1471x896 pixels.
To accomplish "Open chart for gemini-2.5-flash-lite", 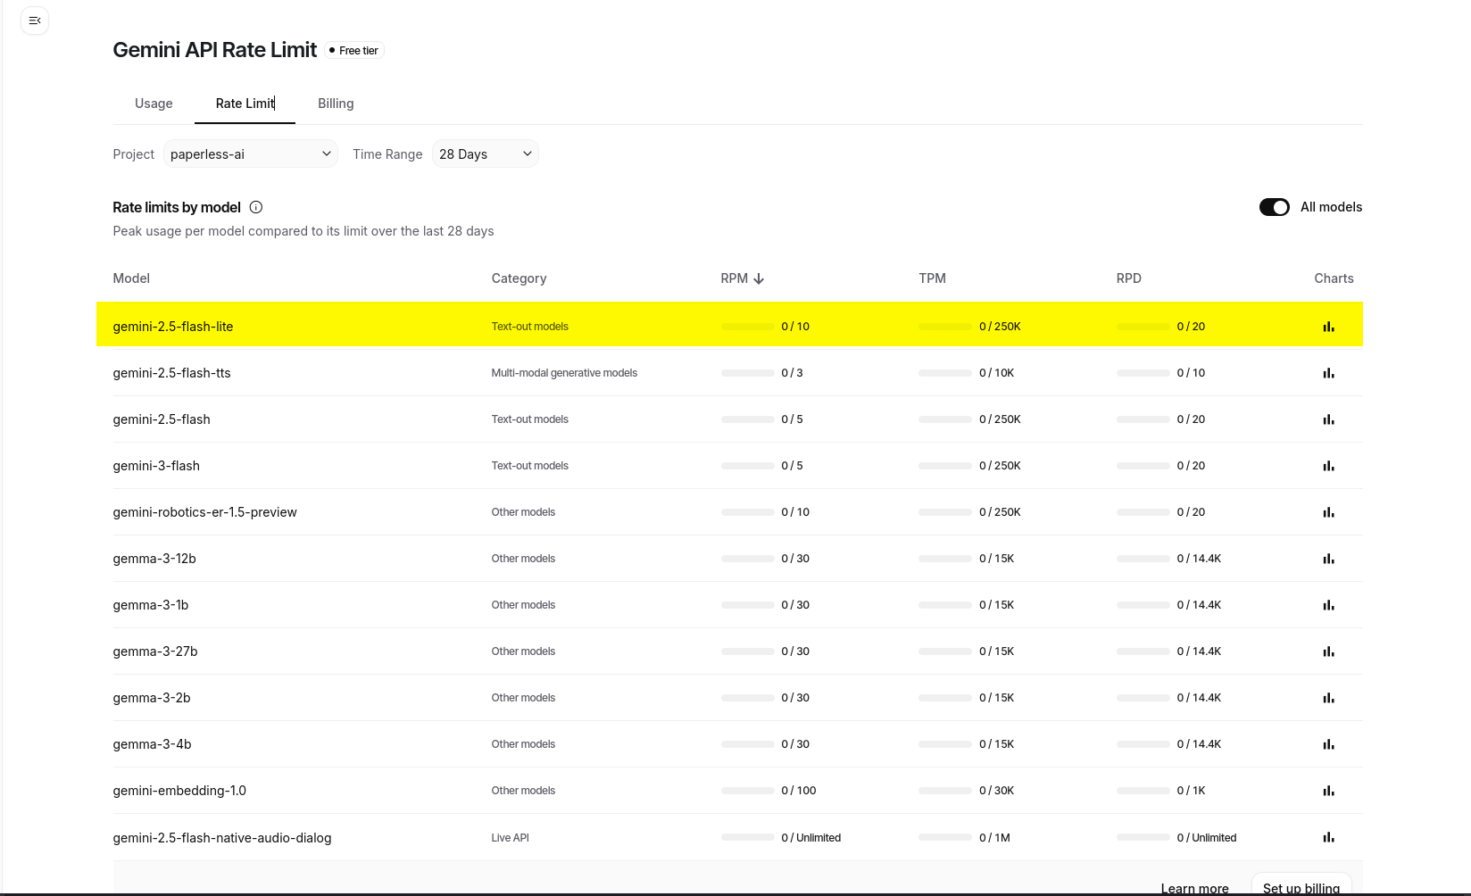I will (1328, 327).
